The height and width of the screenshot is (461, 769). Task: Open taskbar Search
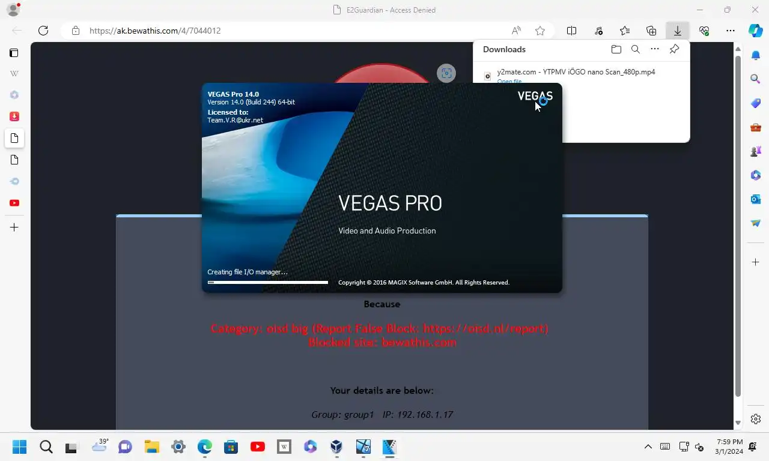(x=46, y=447)
